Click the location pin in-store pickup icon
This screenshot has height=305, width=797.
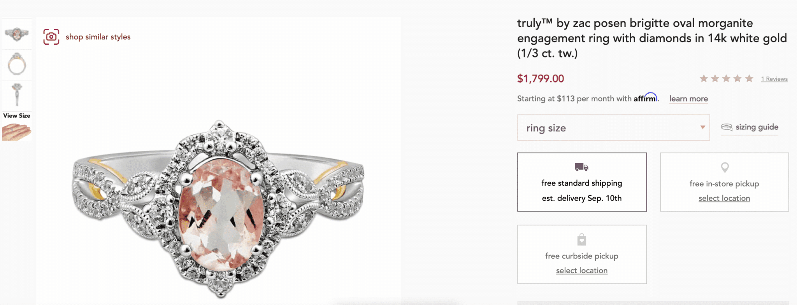(725, 167)
